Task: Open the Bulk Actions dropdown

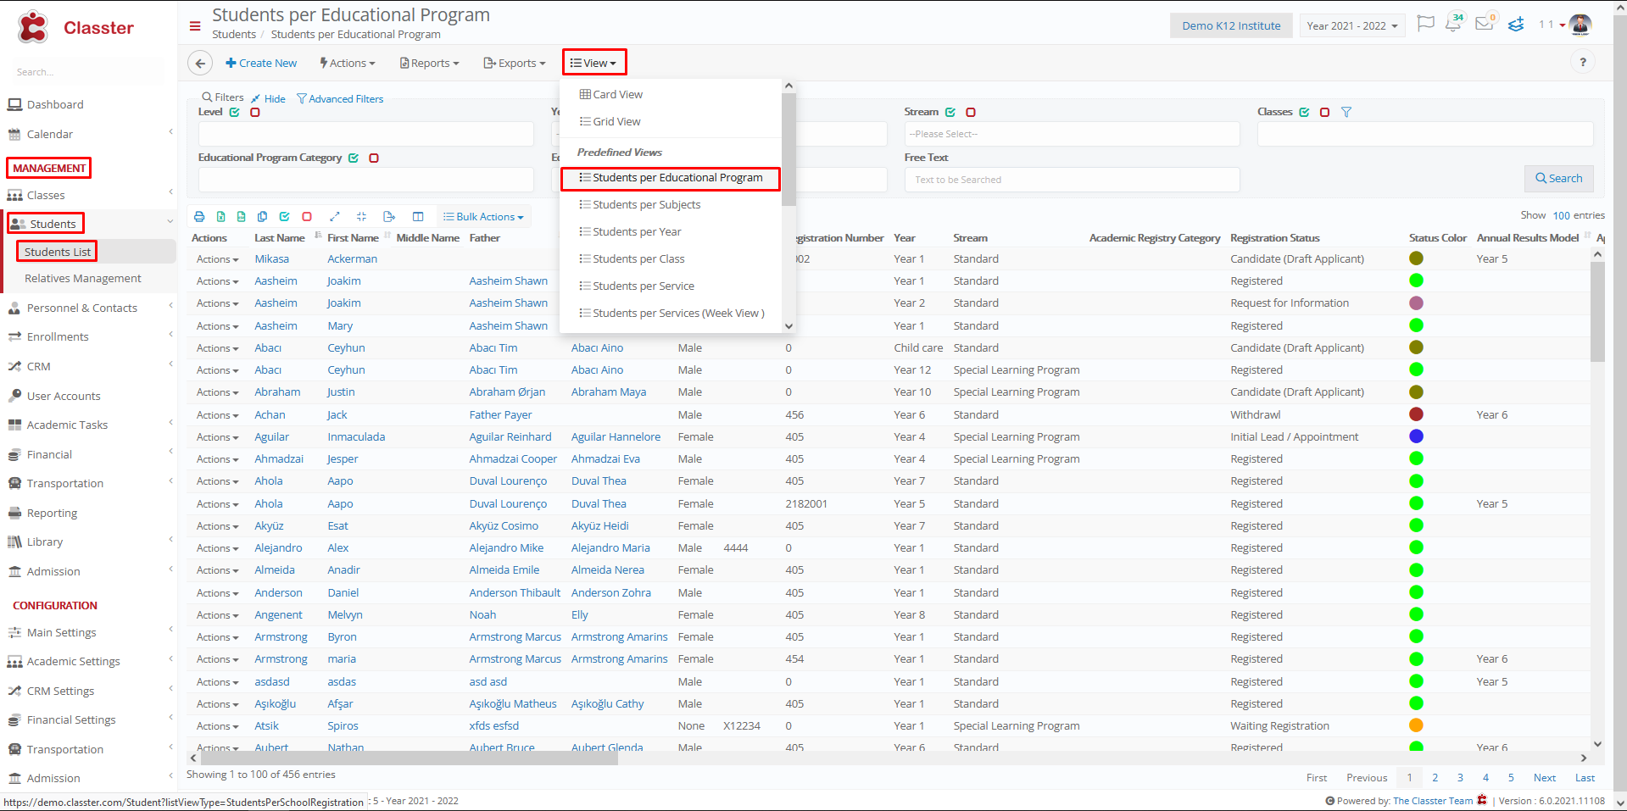Action: click(x=484, y=217)
